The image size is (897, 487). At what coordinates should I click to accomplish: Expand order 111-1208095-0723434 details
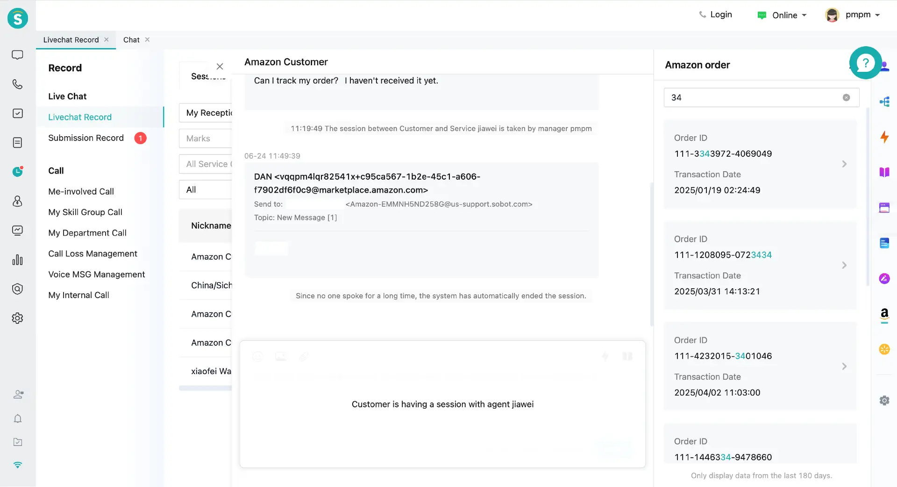coord(844,265)
